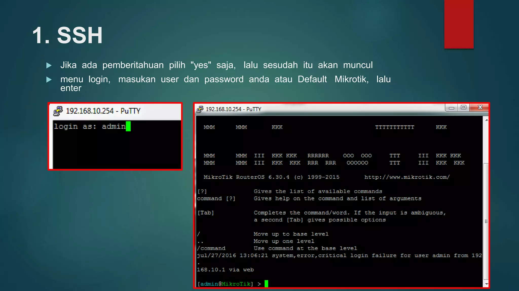Click the http://www.mikrotik.com/ text in the terminal

coord(407,177)
